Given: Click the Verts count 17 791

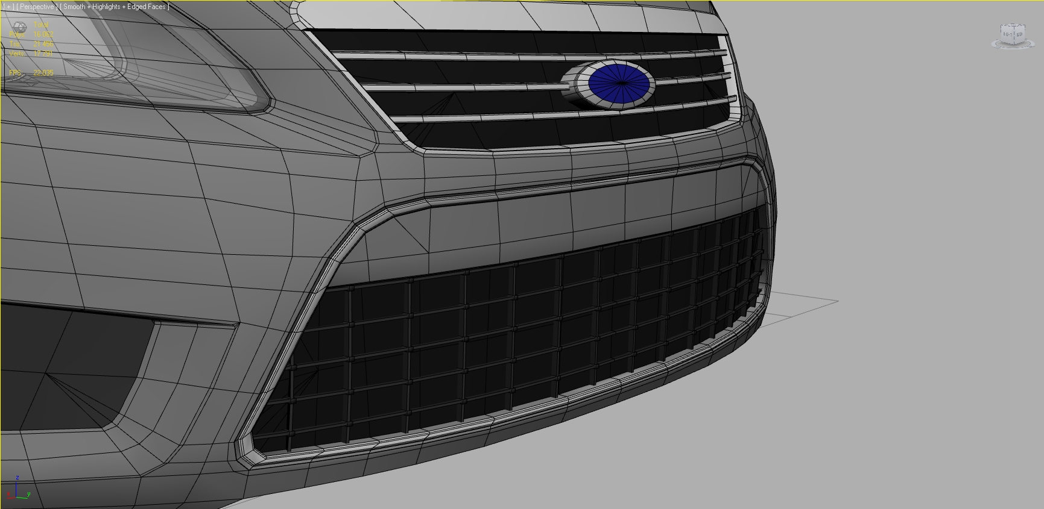Looking at the screenshot, I should 43,54.
